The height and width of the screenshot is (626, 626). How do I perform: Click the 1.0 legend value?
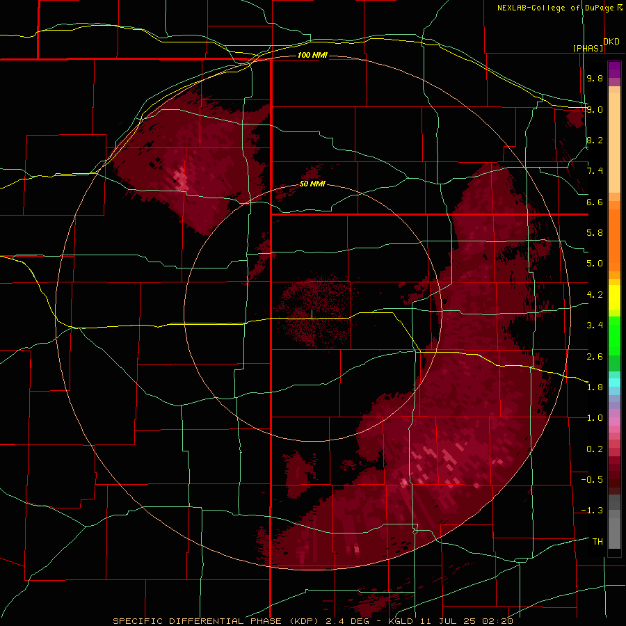tap(595, 418)
